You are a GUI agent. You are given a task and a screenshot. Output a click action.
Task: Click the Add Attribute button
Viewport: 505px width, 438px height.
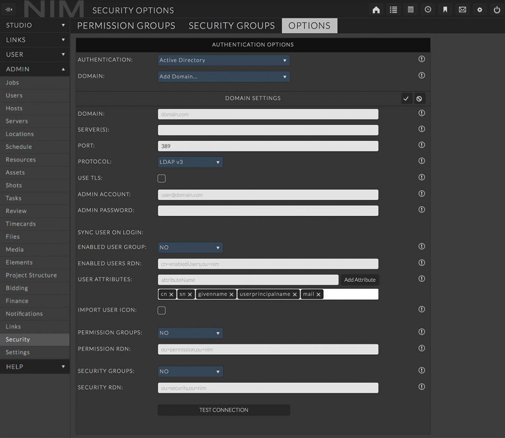tap(359, 279)
